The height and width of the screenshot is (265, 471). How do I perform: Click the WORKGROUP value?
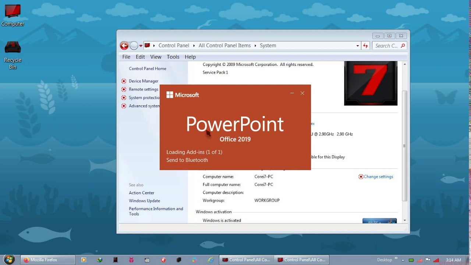(x=267, y=201)
